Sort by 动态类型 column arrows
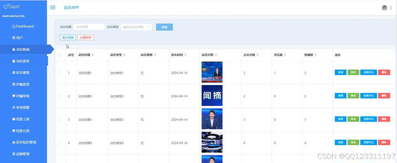397x163 pixels. tap(124, 55)
